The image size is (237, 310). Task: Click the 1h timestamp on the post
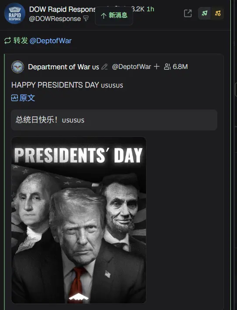pyautogui.click(x=150, y=9)
